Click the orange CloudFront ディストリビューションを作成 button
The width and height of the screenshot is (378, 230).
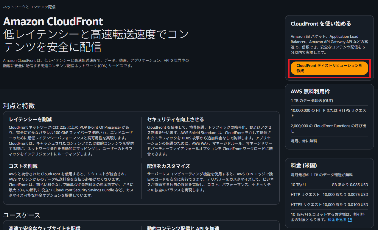click(x=329, y=68)
